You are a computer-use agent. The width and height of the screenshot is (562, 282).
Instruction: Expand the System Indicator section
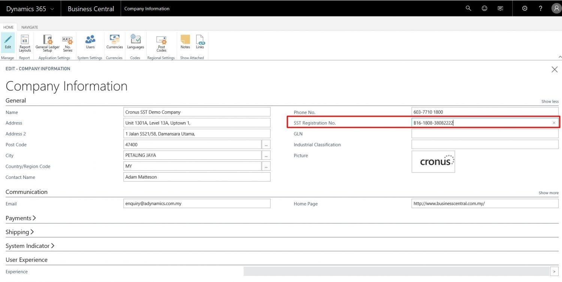click(x=30, y=246)
